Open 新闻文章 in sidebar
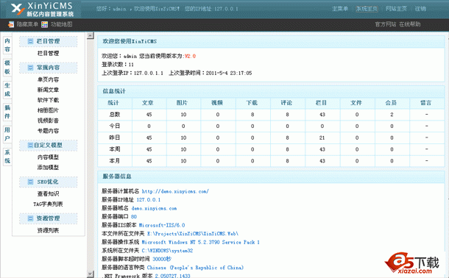The image size is (449, 278). click(x=48, y=90)
